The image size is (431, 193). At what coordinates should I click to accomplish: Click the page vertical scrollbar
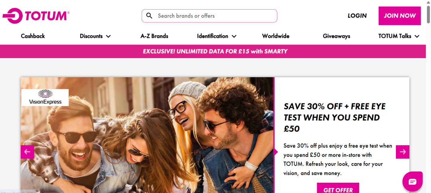point(428,96)
